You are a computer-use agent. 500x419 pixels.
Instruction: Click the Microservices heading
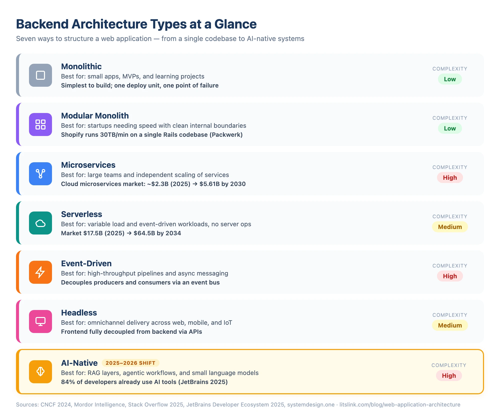click(88, 165)
